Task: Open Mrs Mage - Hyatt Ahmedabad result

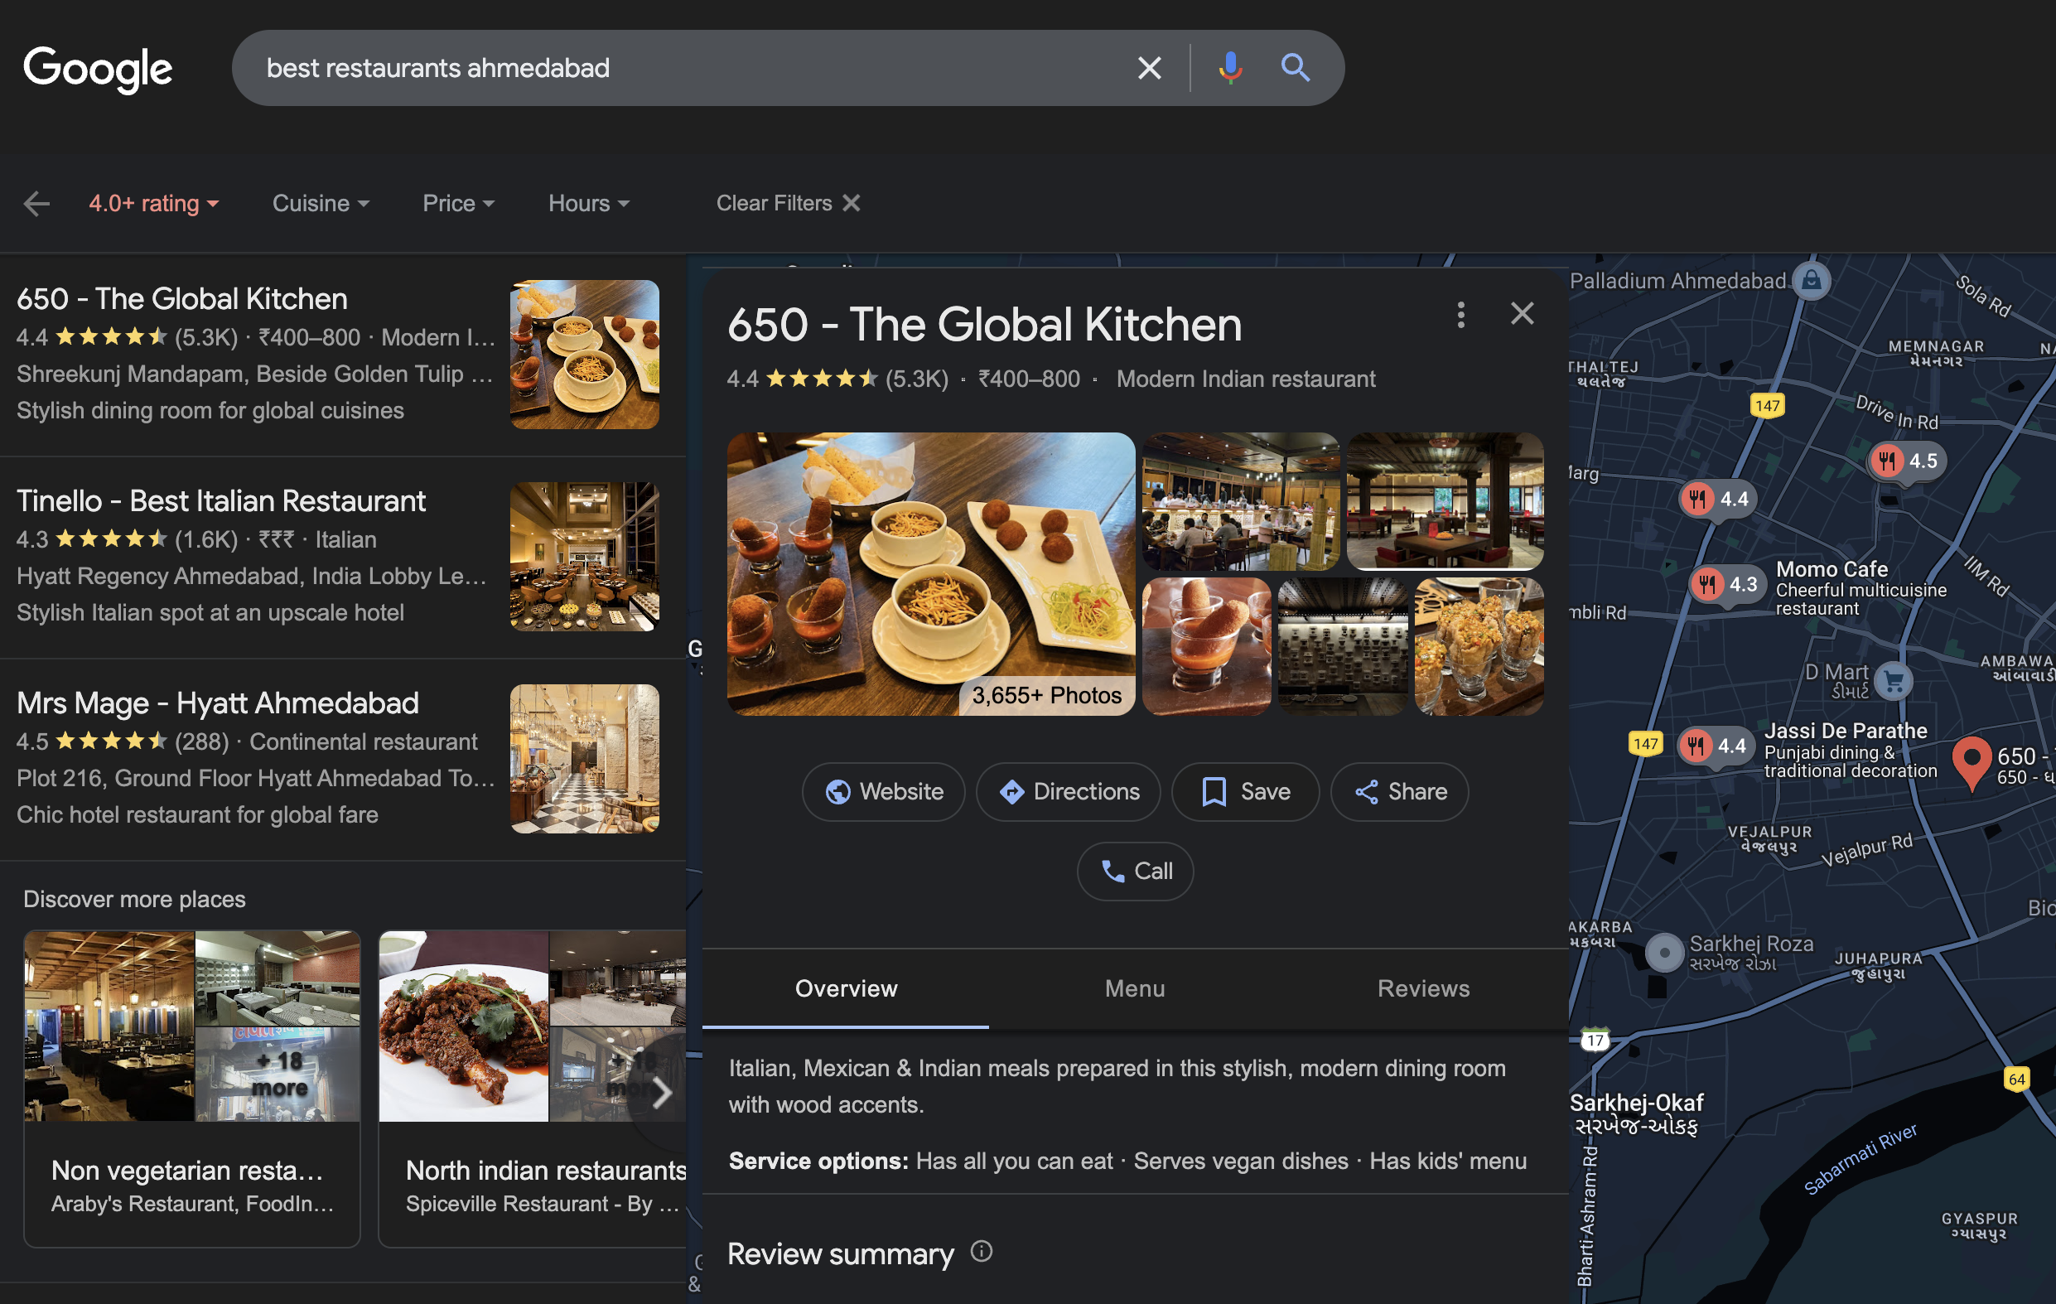Action: (341, 759)
